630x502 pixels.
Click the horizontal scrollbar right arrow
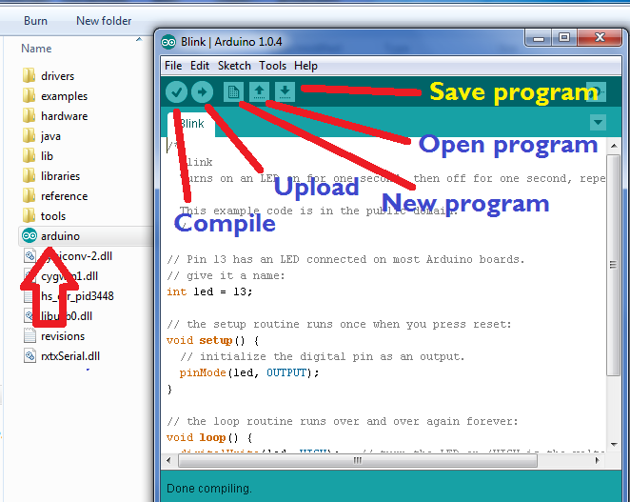pos(597,460)
